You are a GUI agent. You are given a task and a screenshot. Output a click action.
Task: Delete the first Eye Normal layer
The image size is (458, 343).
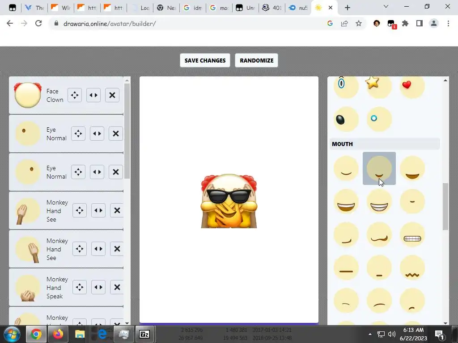tap(116, 134)
